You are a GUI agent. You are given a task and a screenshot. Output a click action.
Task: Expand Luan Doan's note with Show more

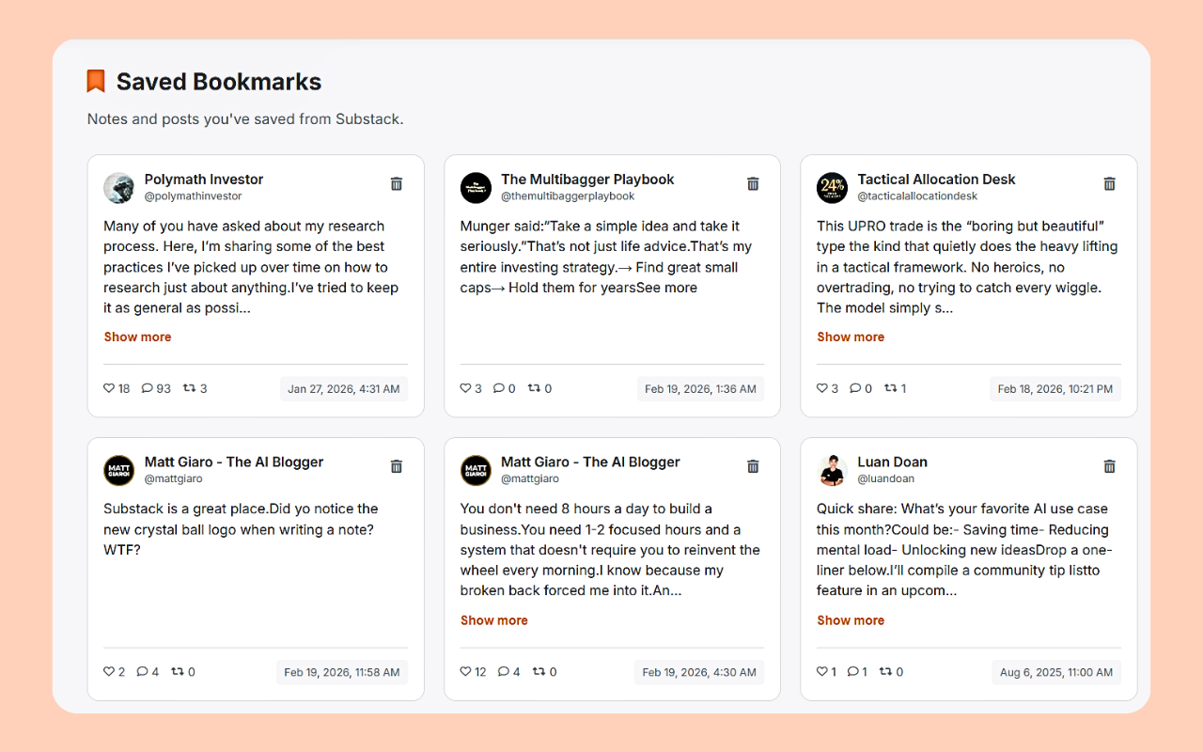[851, 620]
